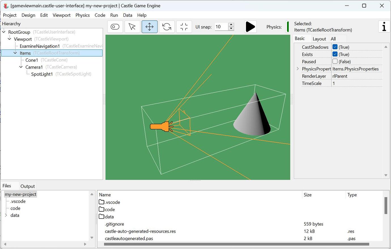Select the Translate tool in the toolbar
391x249 pixels.
149,27
